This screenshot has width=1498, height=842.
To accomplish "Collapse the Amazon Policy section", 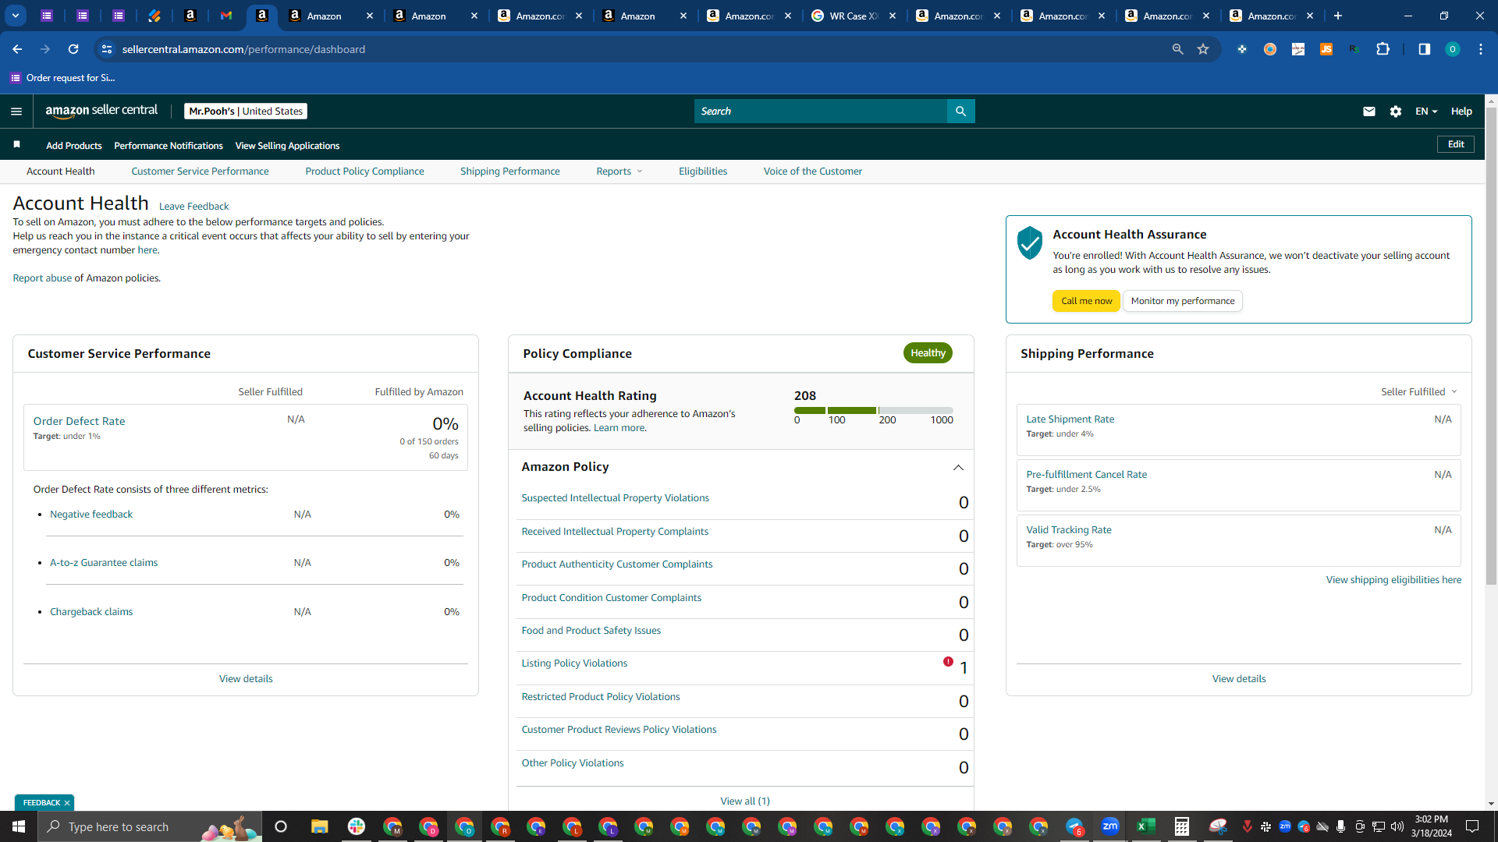I will 958,468.
